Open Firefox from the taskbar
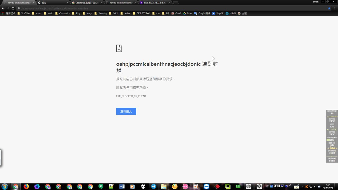The height and width of the screenshot is (190, 338). [x=26, y=187]
